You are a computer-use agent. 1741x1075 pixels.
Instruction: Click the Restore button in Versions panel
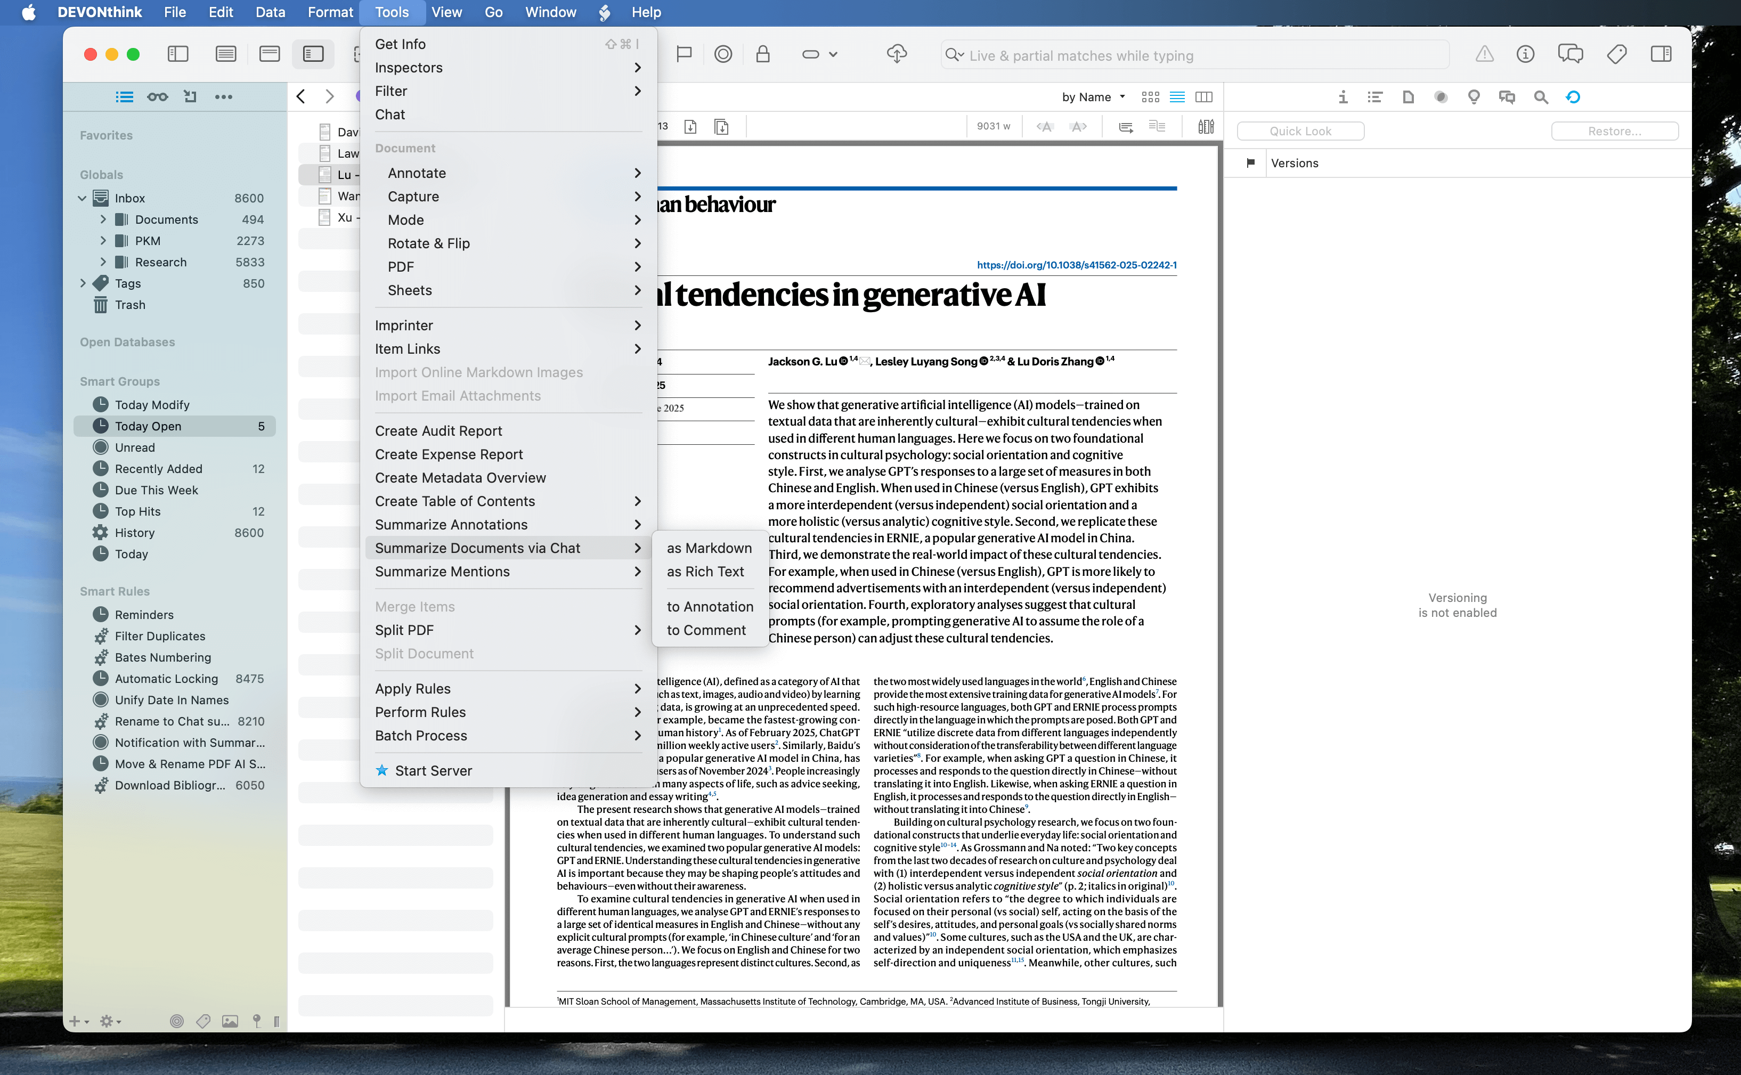1614,131
